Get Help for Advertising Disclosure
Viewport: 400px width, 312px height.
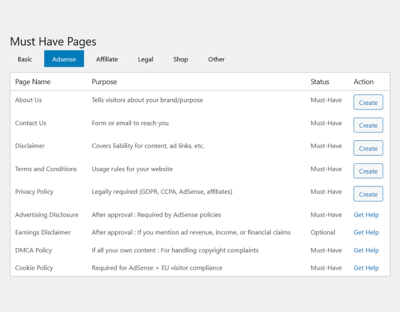point(366,215)
